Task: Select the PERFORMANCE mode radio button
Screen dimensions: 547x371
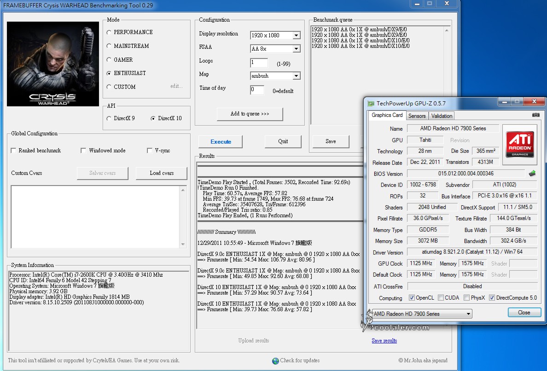Action: click(x=109, y=32)
